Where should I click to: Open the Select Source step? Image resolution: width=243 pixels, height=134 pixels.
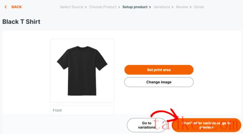point(71,7)
